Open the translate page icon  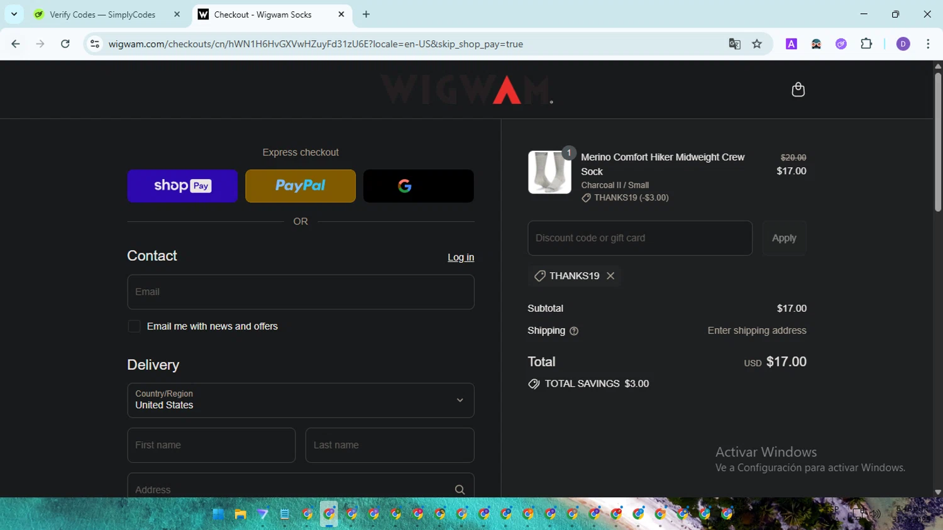click(734, 44)
